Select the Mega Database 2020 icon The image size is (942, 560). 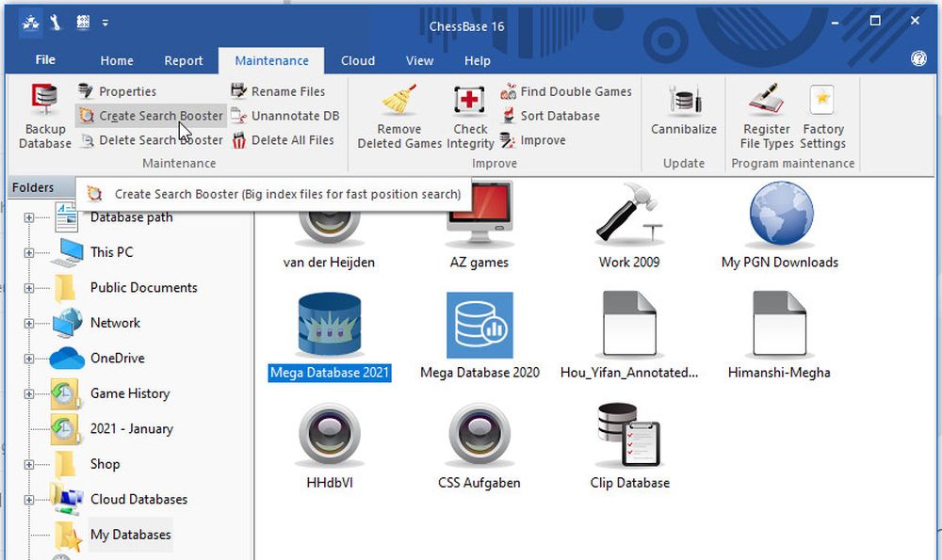coord(479,326)
